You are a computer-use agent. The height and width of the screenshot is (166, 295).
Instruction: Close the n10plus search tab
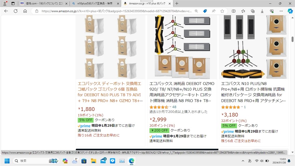tap(118, 3)
